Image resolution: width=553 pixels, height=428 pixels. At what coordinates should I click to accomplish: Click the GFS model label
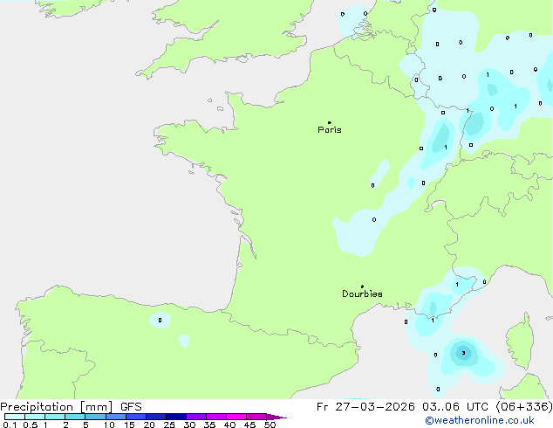pyautogui.click(x=131, y=407)
